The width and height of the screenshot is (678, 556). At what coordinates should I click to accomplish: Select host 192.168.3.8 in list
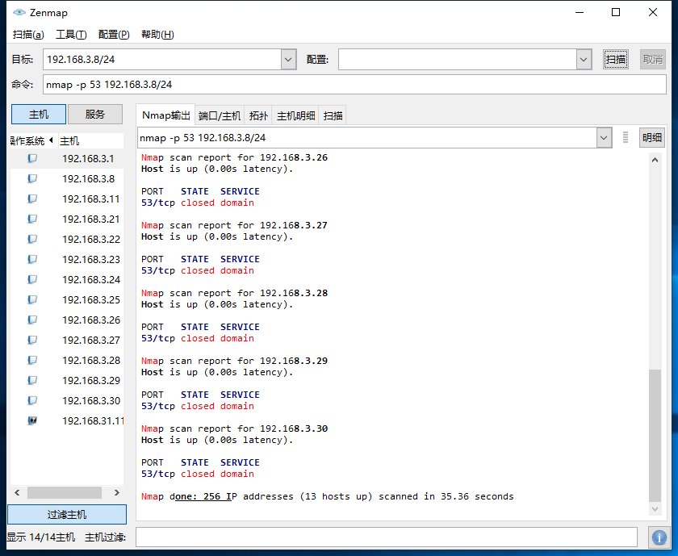67,178
